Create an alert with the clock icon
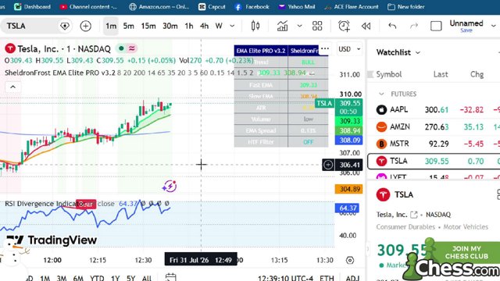 click(x=344, y=26)
